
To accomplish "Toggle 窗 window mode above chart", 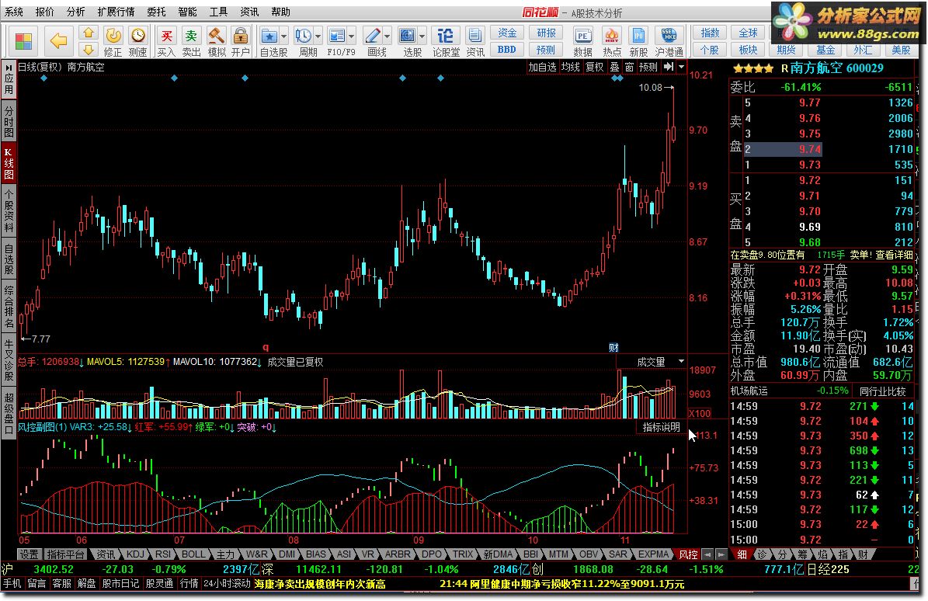I will 629,67.
